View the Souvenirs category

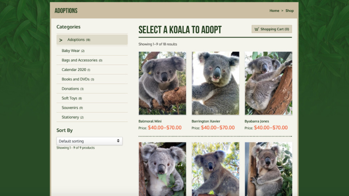pyautogui.click(x=70, y=108)
